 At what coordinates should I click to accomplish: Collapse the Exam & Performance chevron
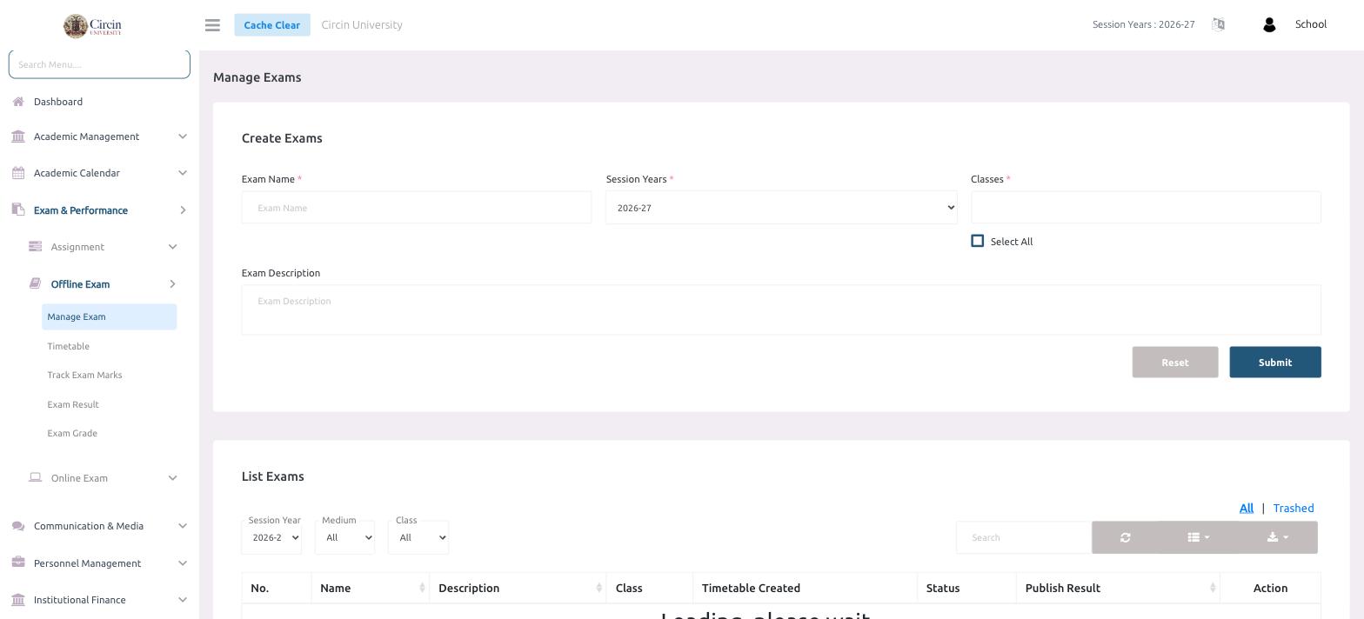tap(183, 210)
